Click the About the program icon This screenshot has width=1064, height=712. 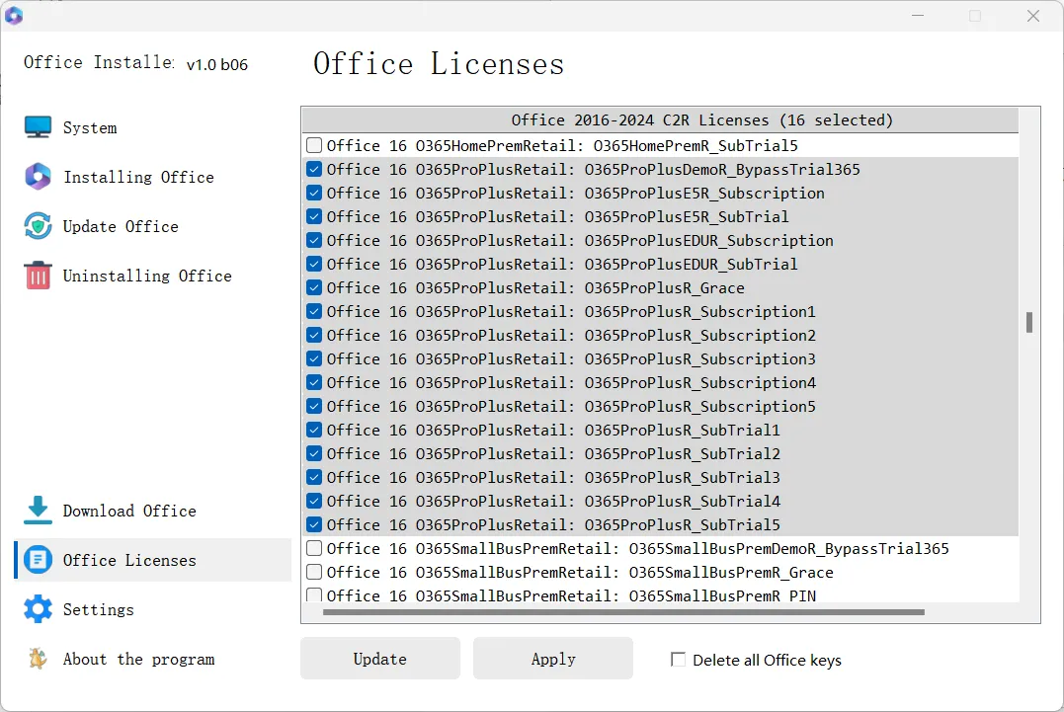coord(38,659)
